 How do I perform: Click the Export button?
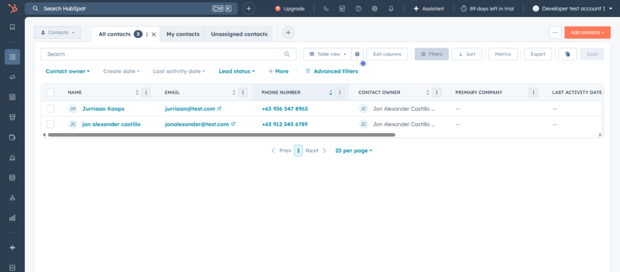[538, 54]
